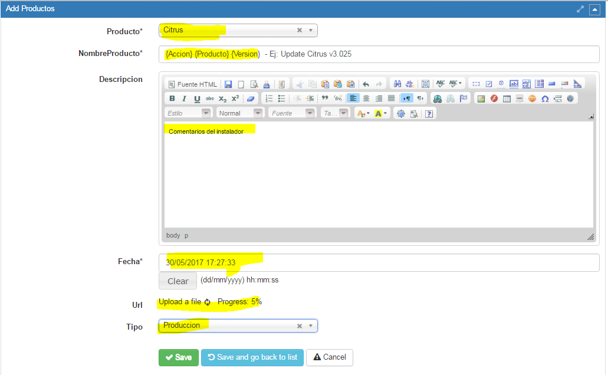
Task: Insert bulleted list
Action: pos(282,98)
